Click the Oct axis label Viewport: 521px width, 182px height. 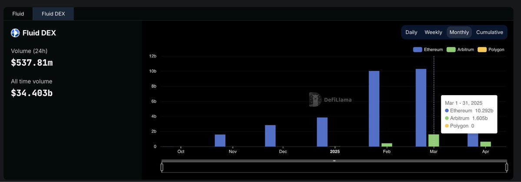click(x=181, y=152)
